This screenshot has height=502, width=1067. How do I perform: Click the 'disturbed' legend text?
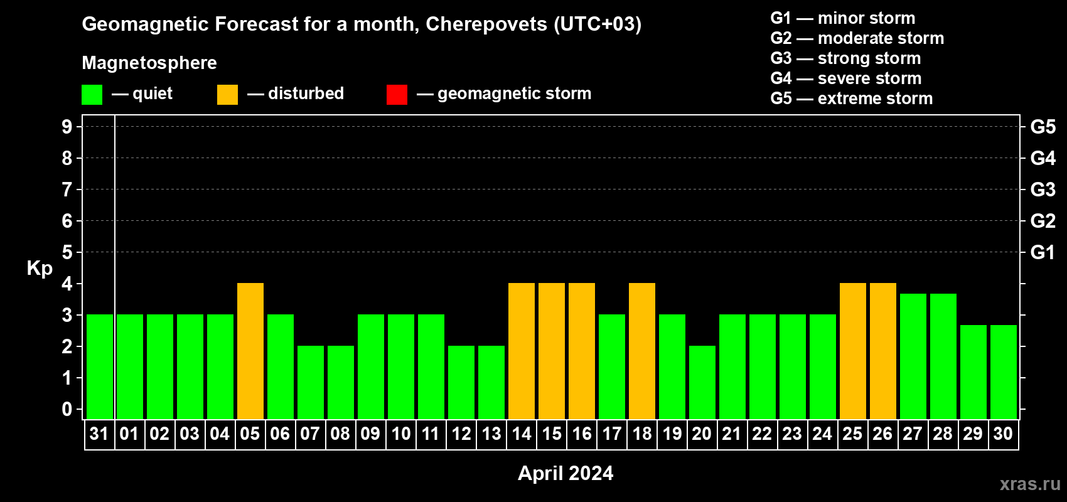306,93
